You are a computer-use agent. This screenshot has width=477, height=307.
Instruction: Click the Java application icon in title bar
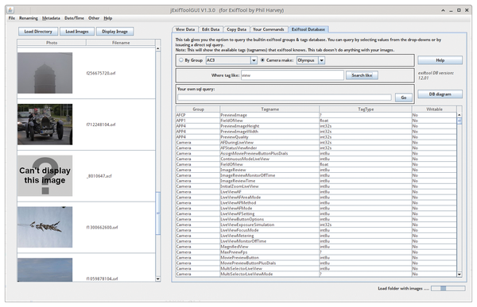point(10,10)
